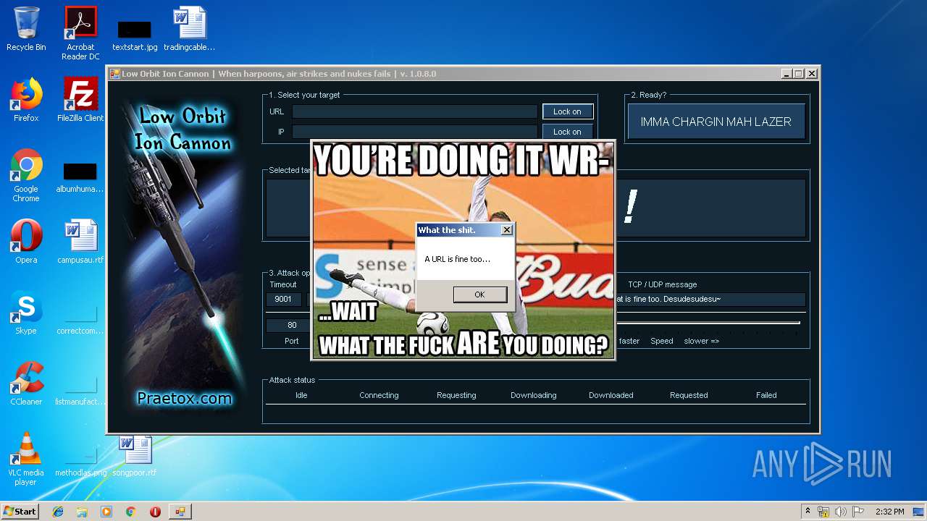Open Internet Explorer from the taskbar
927x521 pixels.
[58, 512]
